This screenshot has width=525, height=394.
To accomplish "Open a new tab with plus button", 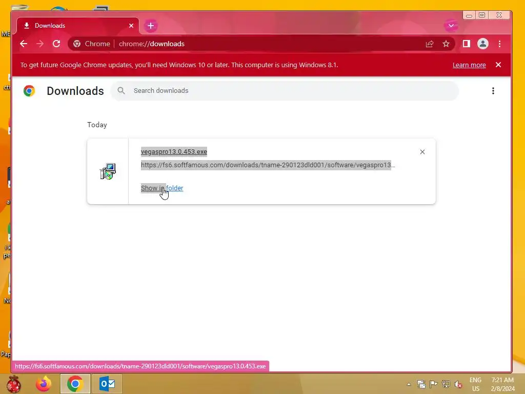I will coord(151,26).
